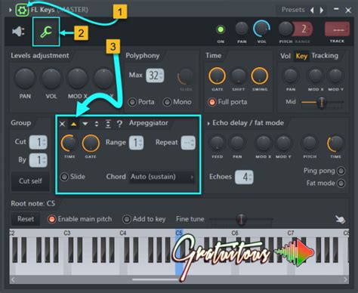The image size is (358, 293).
Task: Click the pitch range value 2
Action: pyautogui.click(x=304, y=29)
